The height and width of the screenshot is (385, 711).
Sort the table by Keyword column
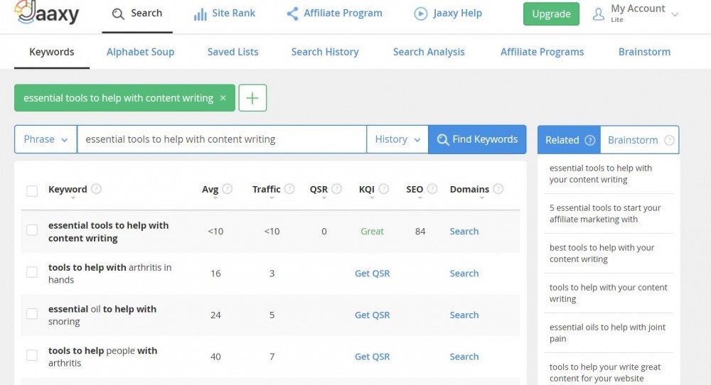(73, 198)
